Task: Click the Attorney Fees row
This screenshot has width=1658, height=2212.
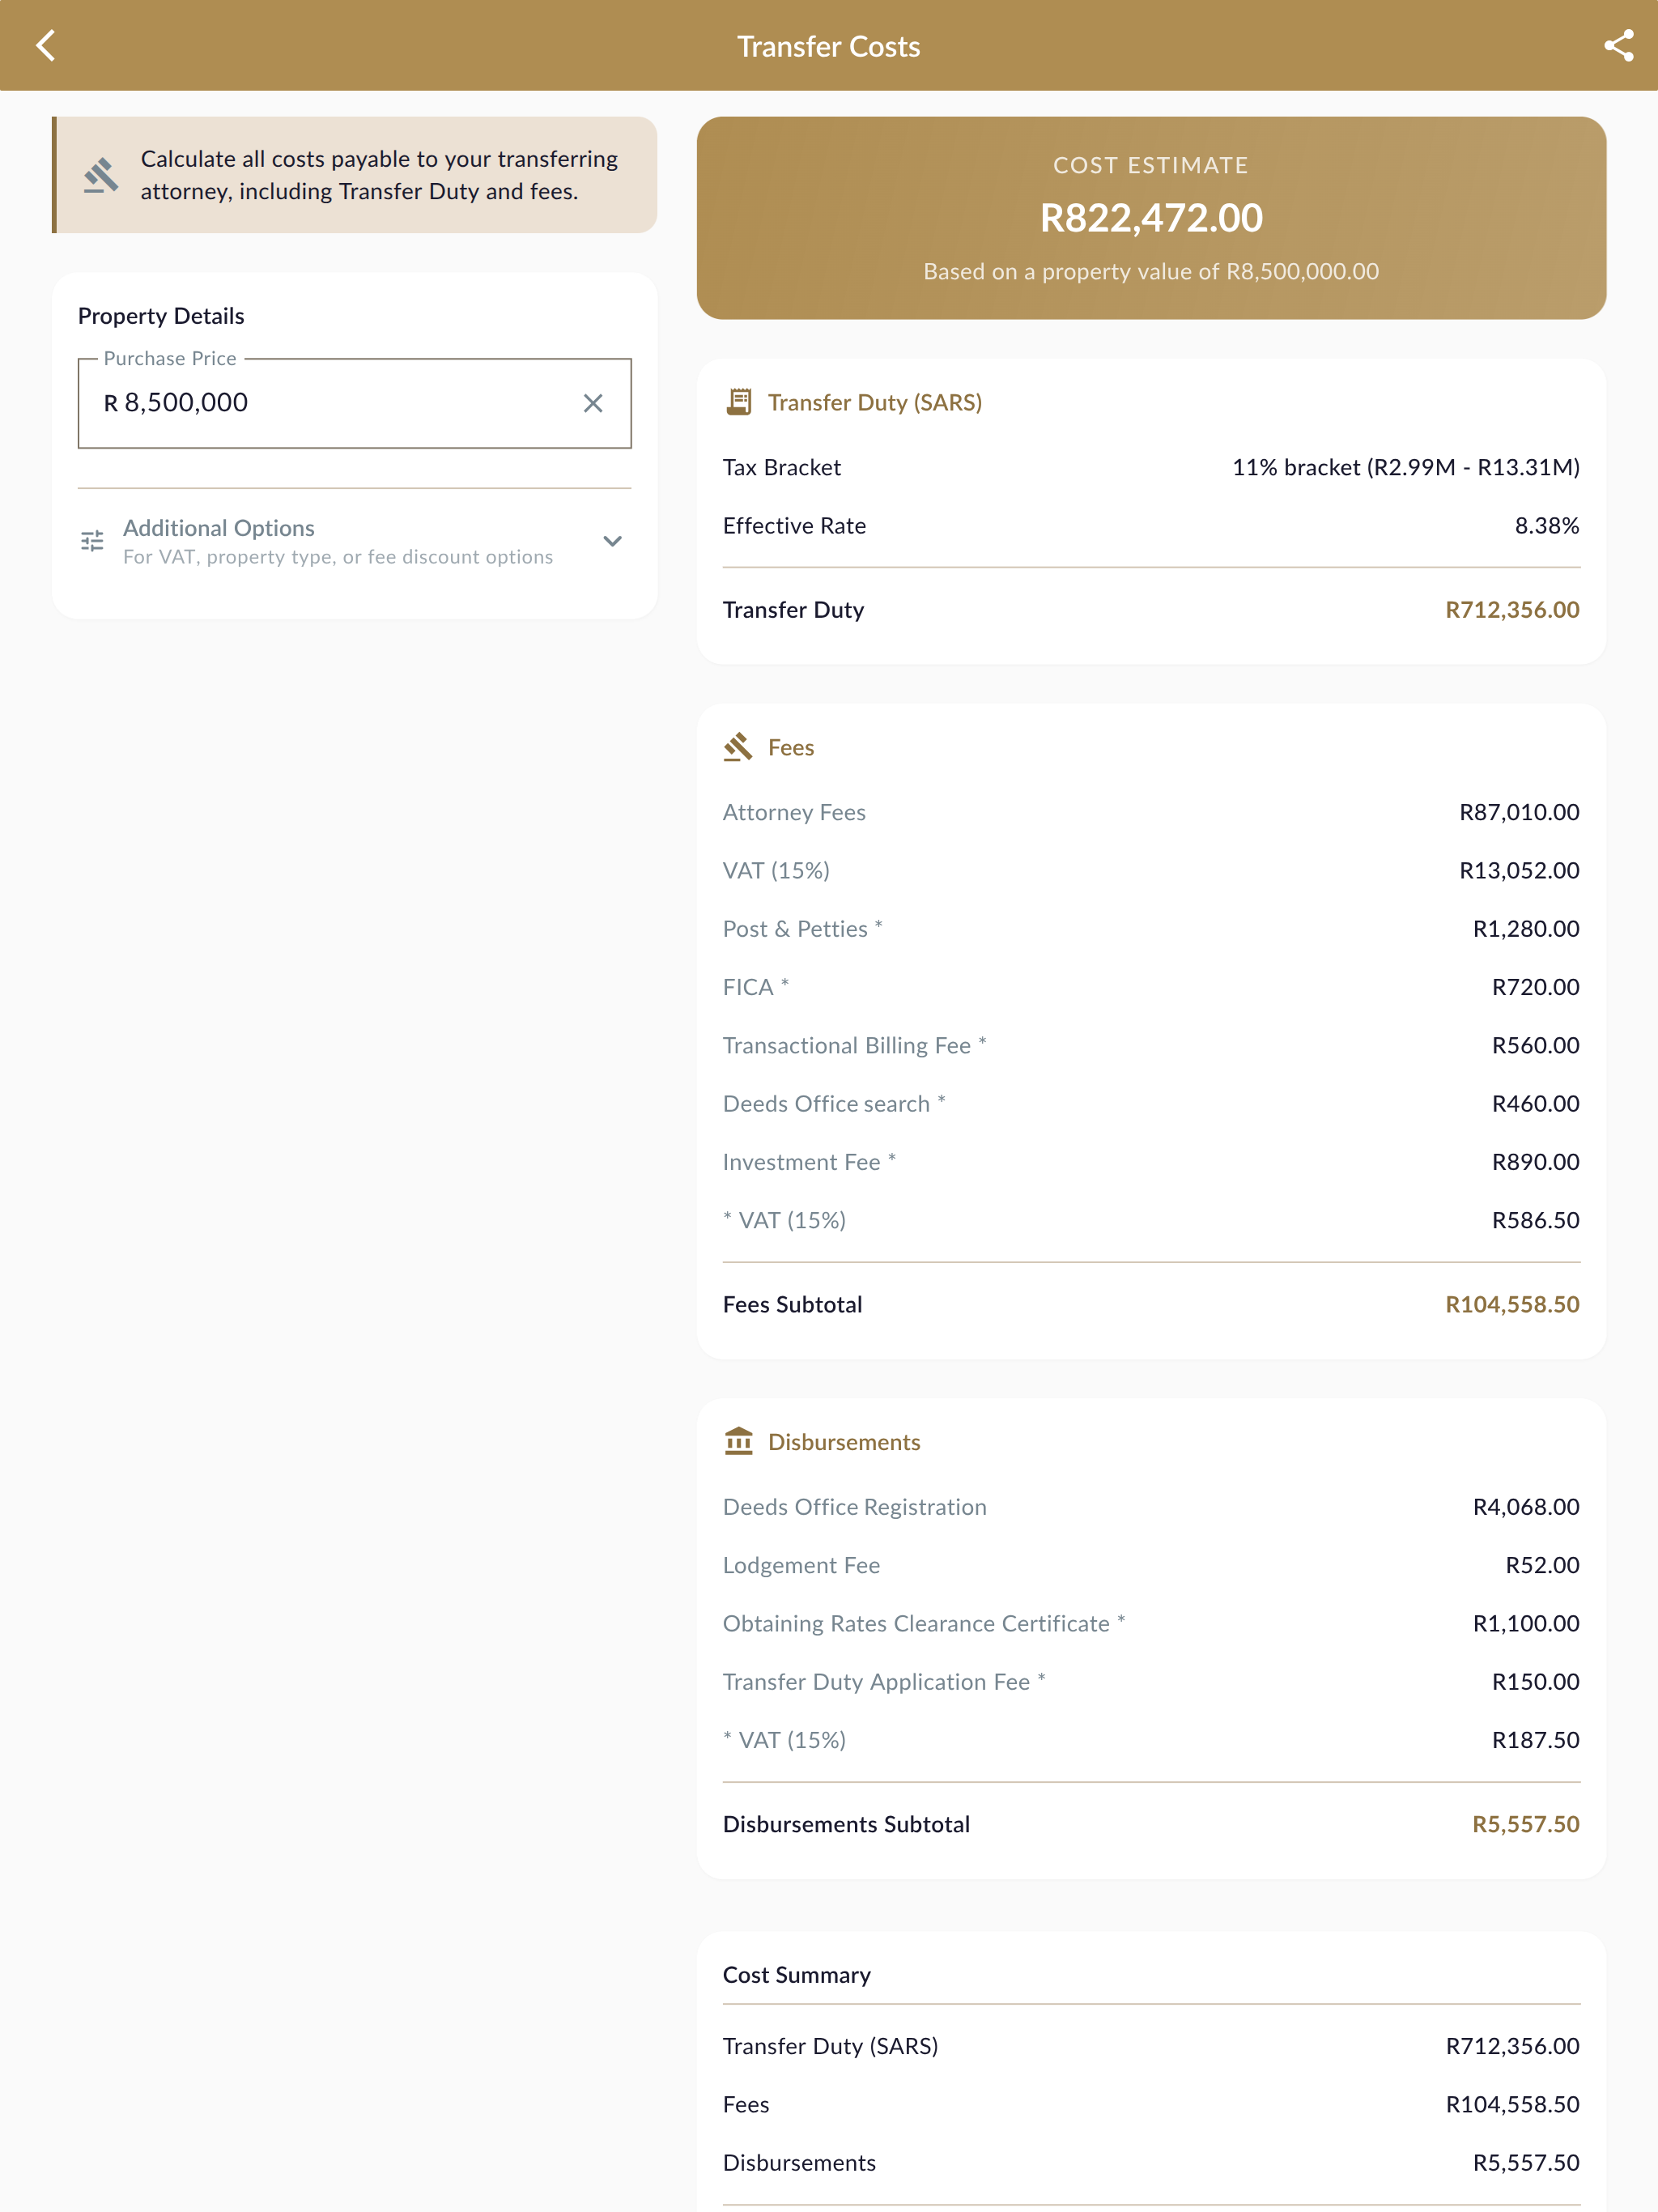Action: (x=1151, y=812)
